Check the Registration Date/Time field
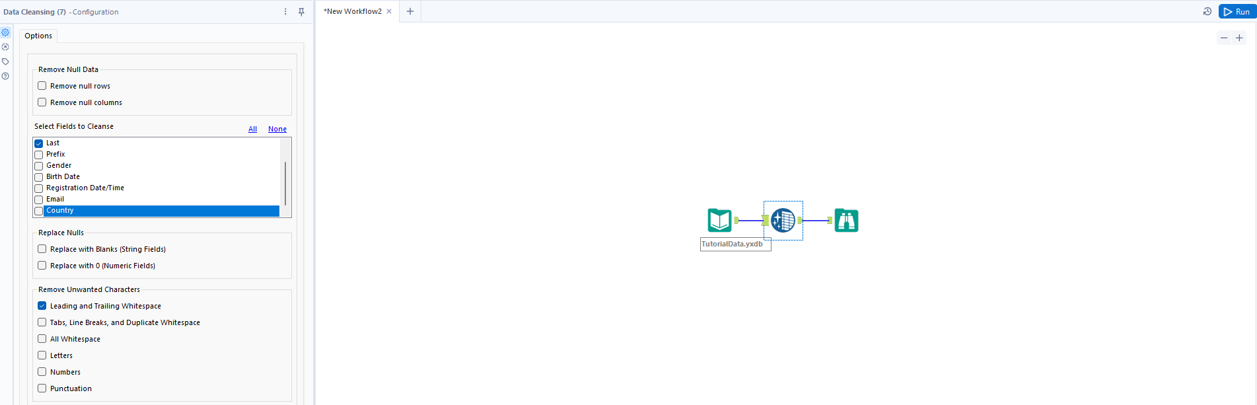Viewport: 1257px width, 405px height. tap(39, 188)
